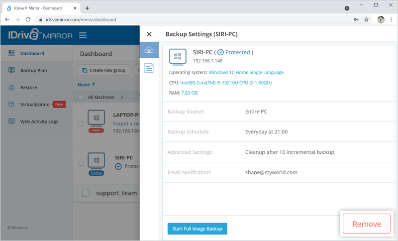Viewport: 398px width, 241px height.
Task: Check the All Machines checkbox
Action: 81,97
